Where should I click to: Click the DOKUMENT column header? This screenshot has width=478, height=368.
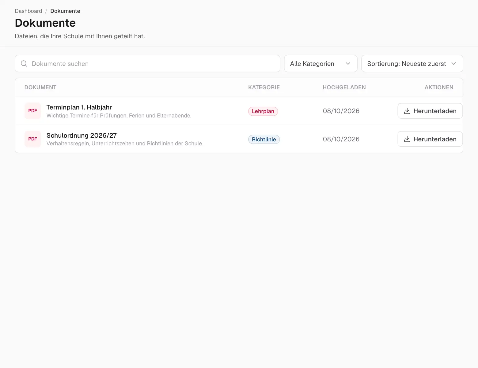point(40,87)
